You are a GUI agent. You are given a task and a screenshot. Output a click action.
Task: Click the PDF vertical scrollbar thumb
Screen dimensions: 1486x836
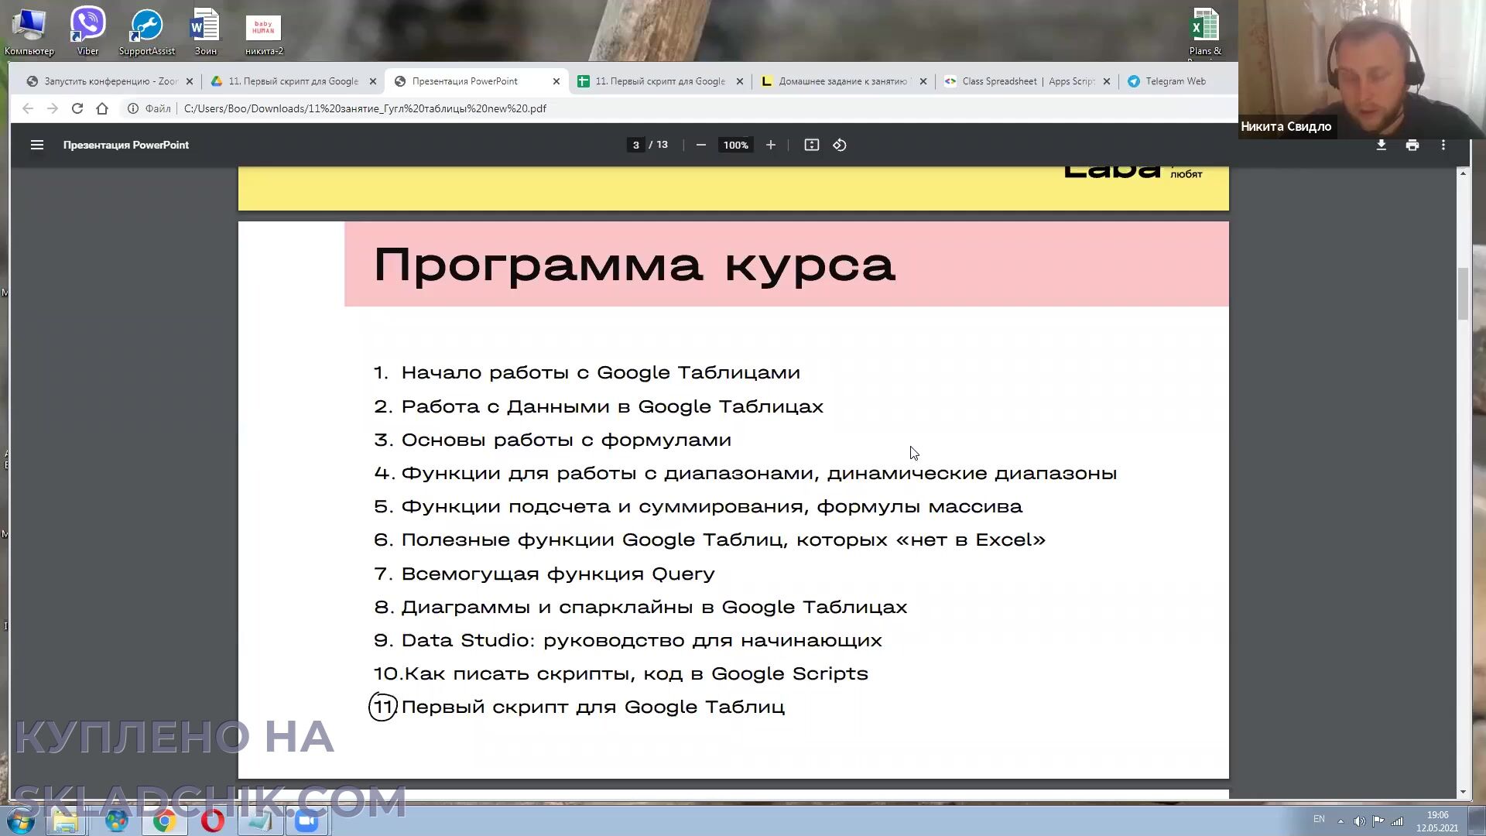[x=1463, y=293]
